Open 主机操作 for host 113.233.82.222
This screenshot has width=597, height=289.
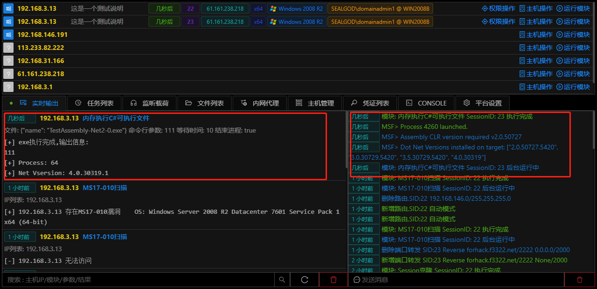[536, 48]
